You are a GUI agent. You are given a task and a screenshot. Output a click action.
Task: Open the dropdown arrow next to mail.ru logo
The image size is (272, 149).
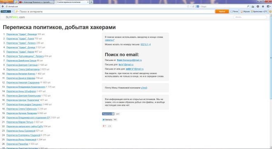pyautogui.click(x=13, y=12)
